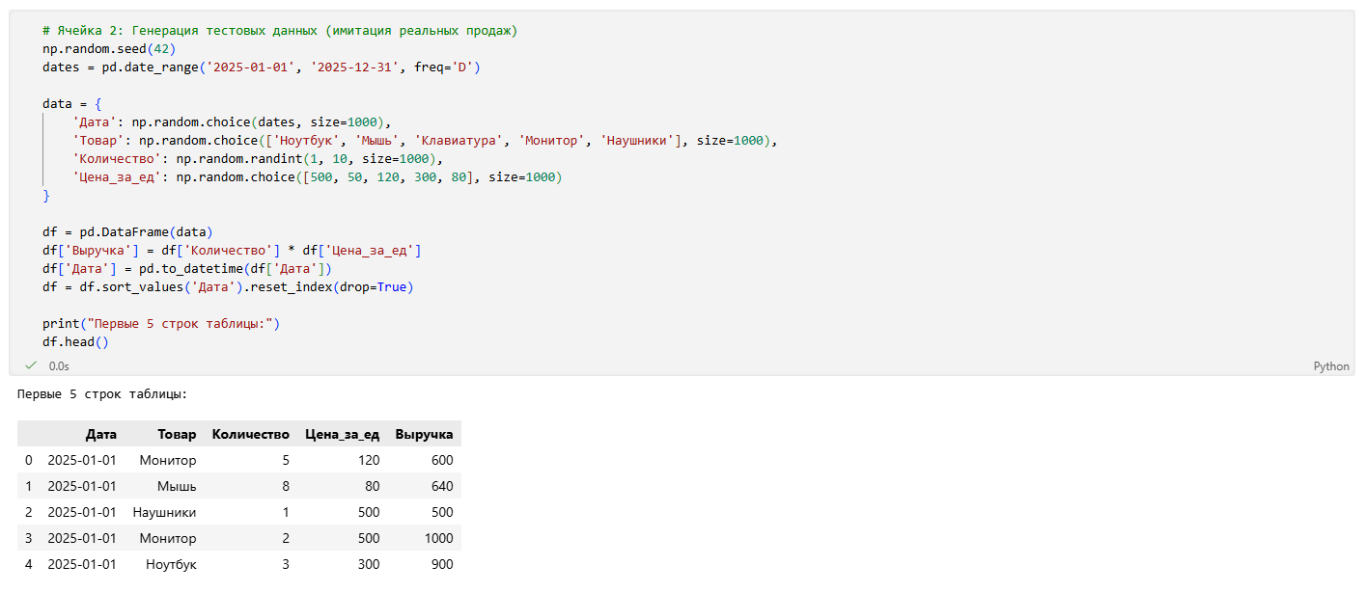The width and height of the screenshot is (1364, 593).
Task: Click the price value 300 in Ноутбук row
Action: (369, 564)
